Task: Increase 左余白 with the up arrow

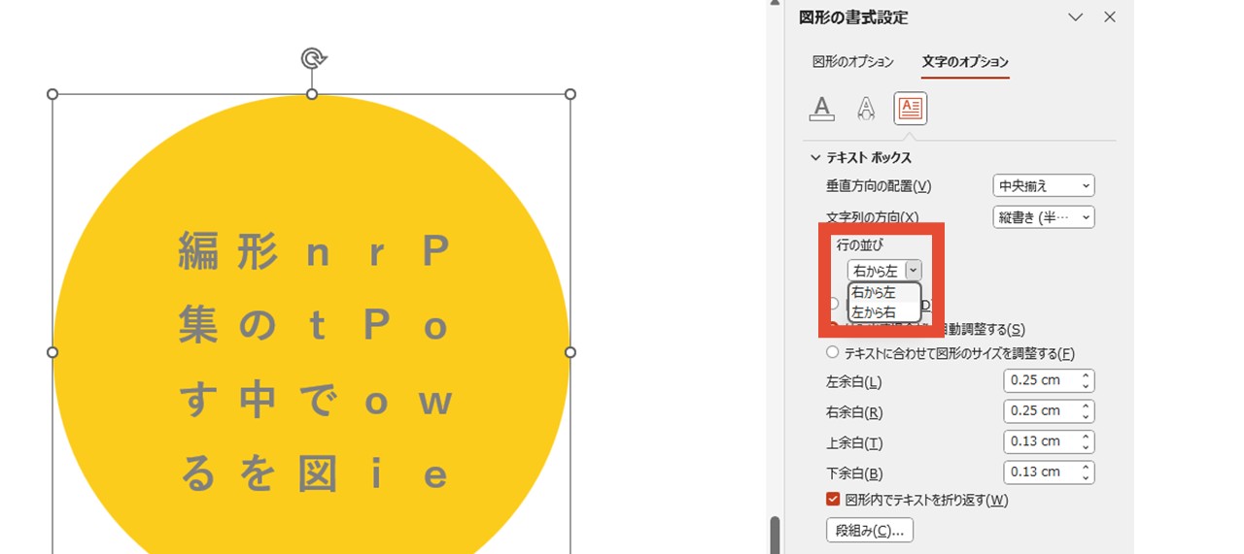Action: (1086, 375)
